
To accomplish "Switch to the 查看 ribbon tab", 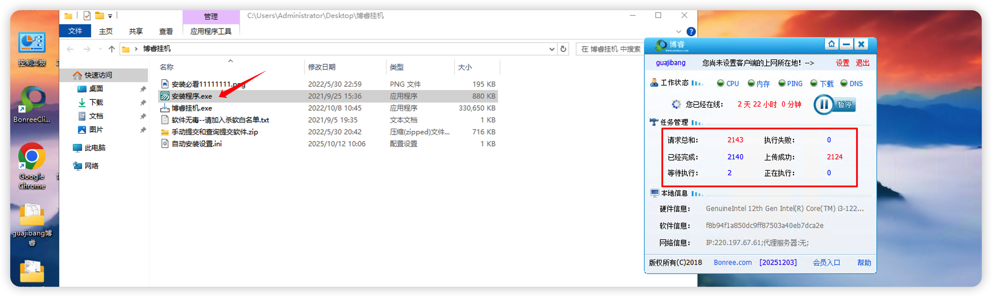I will (166, 31).
